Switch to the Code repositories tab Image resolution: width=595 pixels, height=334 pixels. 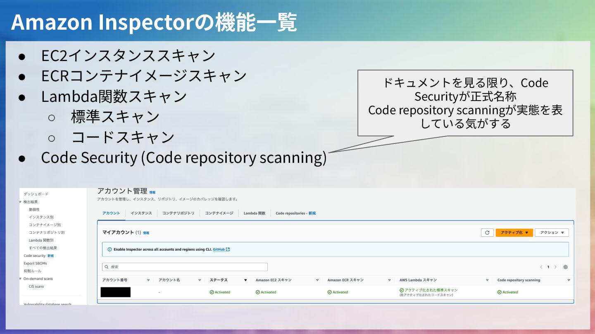(x=295, y=213)
